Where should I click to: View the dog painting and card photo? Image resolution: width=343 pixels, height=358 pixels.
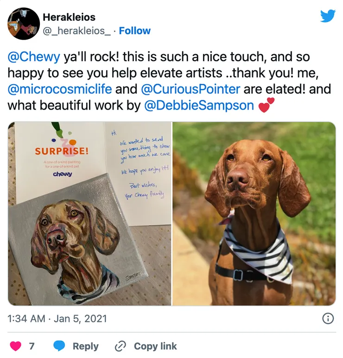[x=89, y=214]
